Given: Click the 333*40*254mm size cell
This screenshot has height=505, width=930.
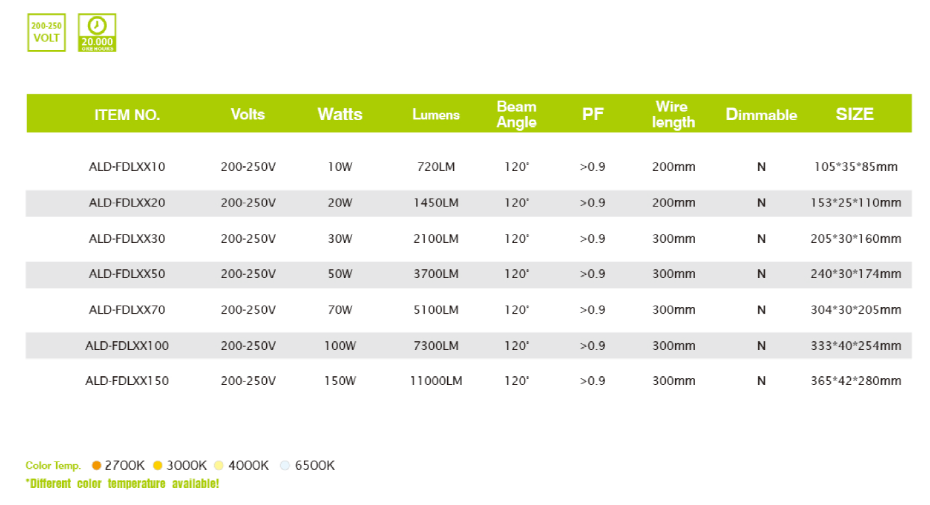Looking at the screenshot, I should [856, 345].
